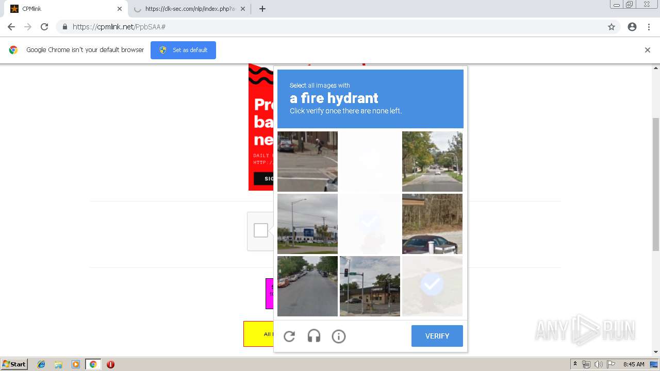
Task: Open Chrome three-dot menu
Action: 649,27
